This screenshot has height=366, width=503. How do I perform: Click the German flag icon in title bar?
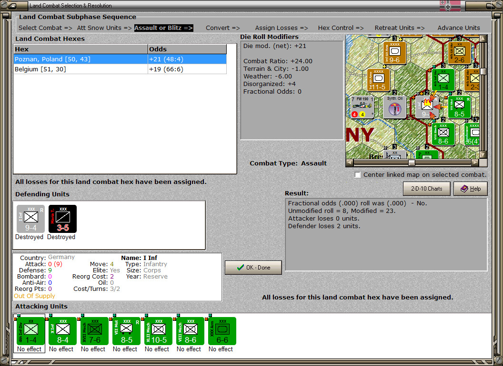(x=450, y=6)
